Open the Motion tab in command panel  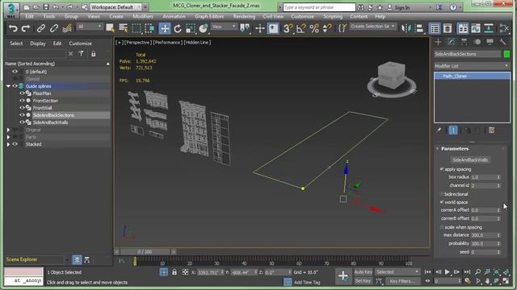tap(477, 42)
